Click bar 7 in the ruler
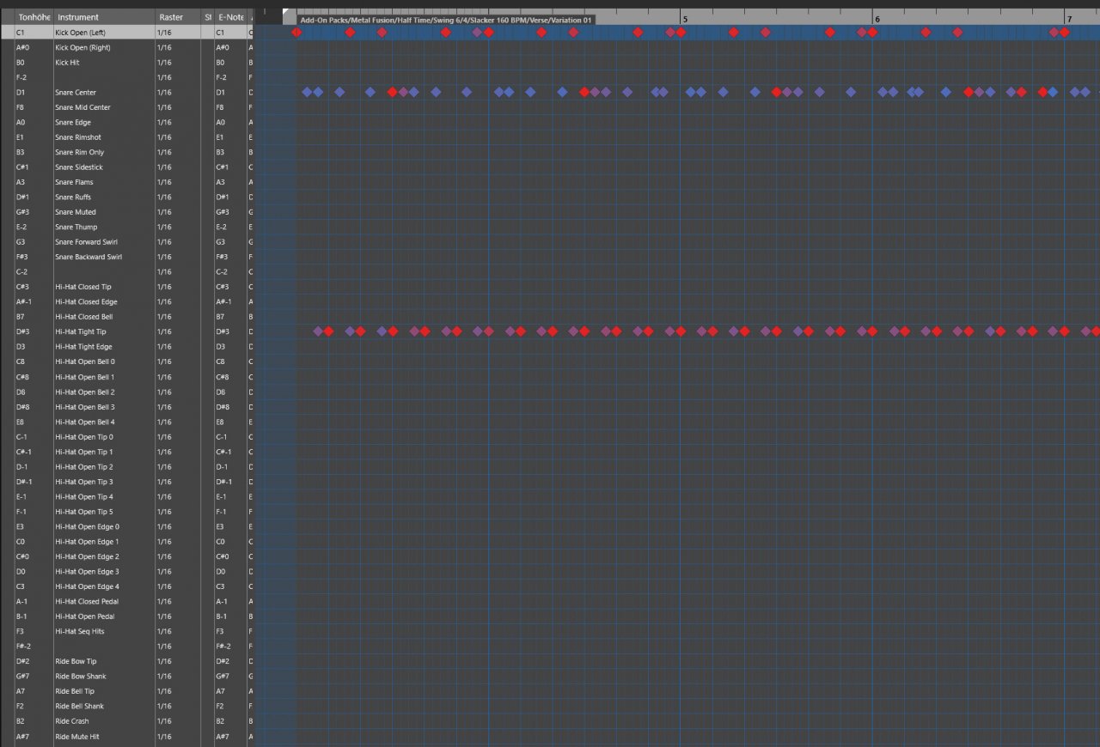The height and width of the screenshot is (747, 1100). pyautogui.click(x=1069, y=19)
